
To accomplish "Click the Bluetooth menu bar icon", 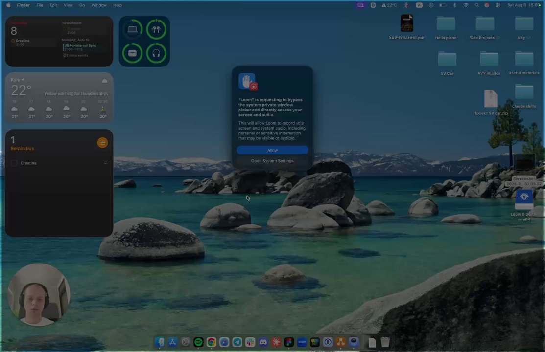I will coord(454,5).
